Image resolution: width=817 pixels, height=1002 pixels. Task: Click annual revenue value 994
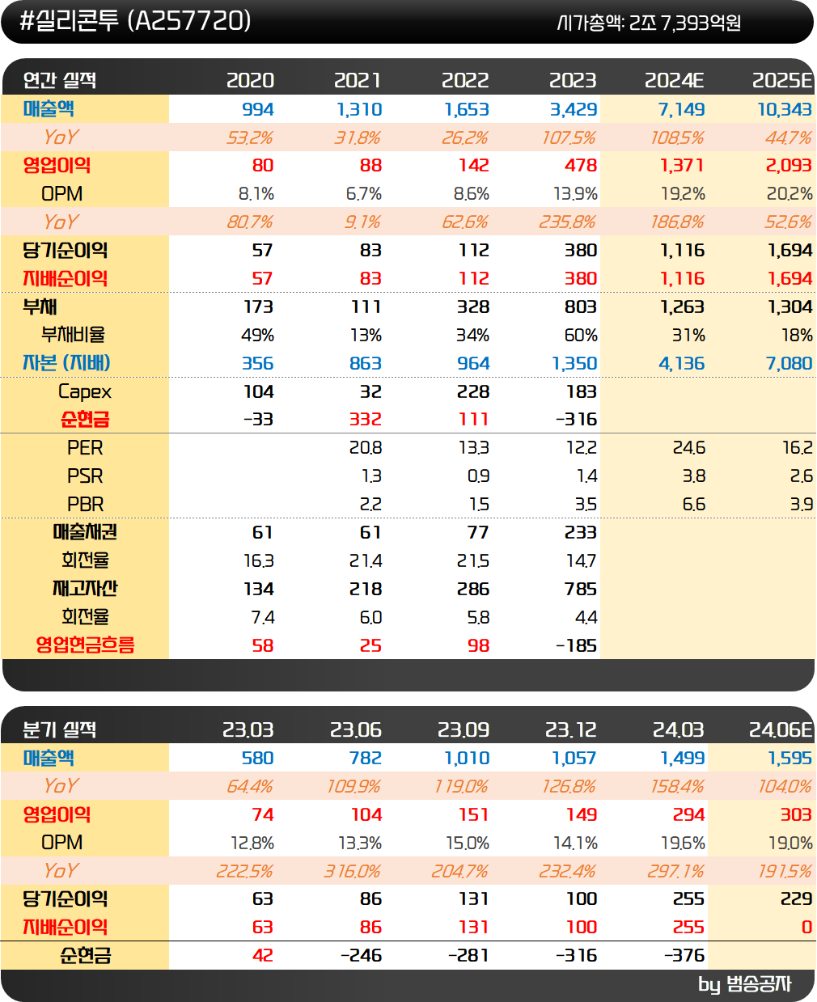[258, 109]
